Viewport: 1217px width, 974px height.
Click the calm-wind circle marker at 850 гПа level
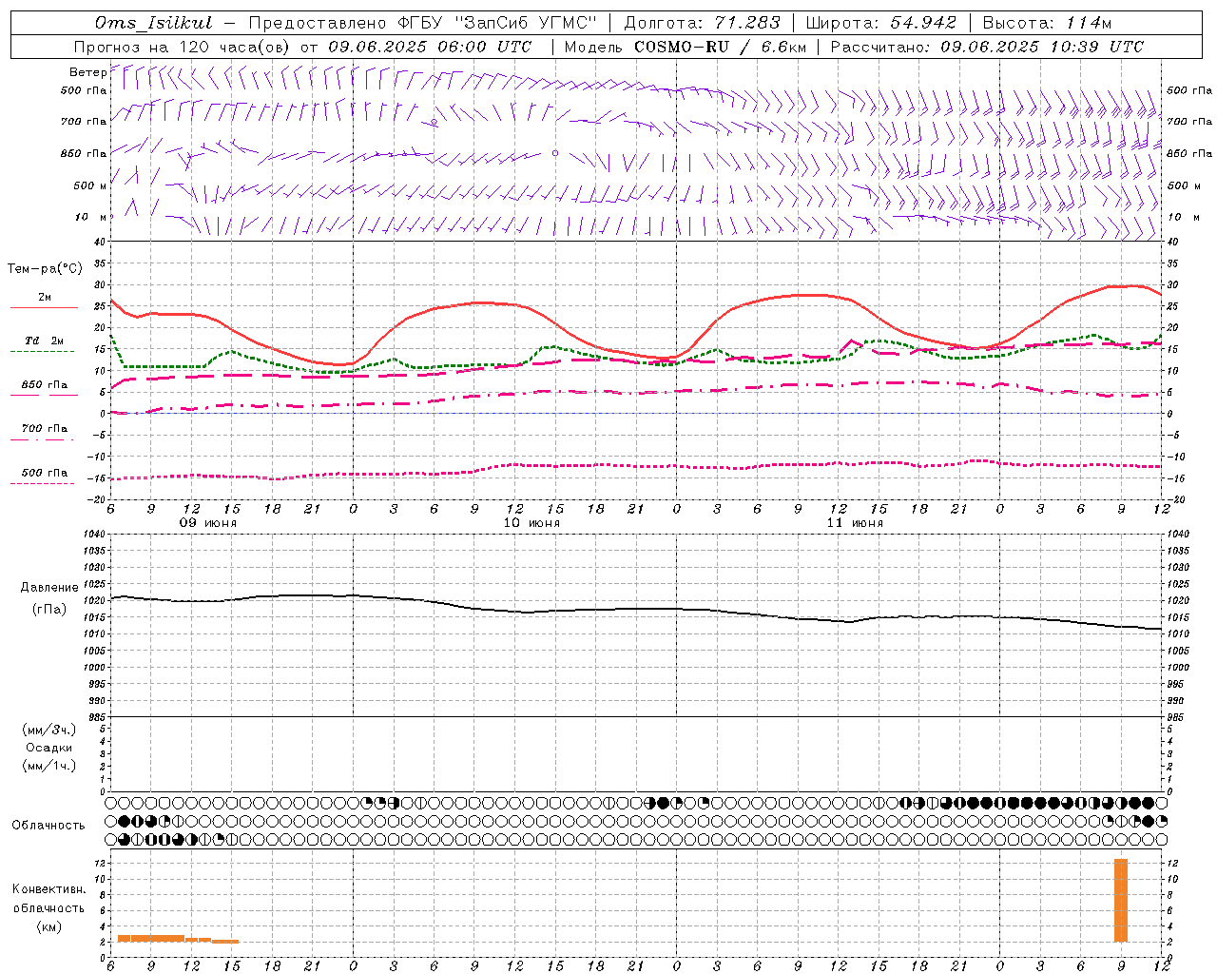(555, 153)
